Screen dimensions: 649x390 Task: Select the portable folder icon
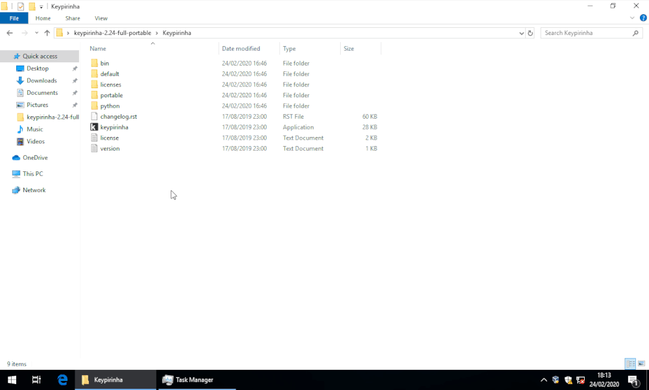point(94,95)
